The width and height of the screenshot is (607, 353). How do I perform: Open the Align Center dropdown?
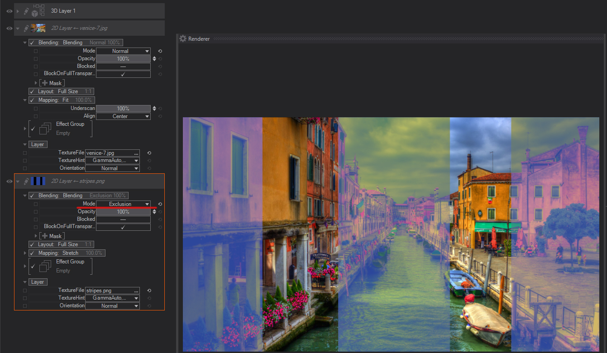(123, 116)
